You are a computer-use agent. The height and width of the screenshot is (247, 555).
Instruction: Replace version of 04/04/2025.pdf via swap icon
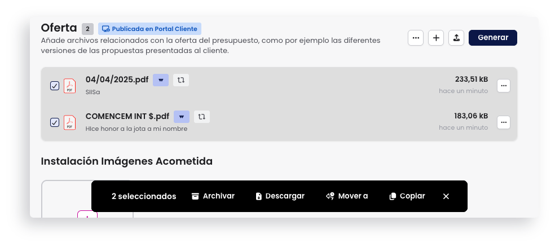coord(181,80)
